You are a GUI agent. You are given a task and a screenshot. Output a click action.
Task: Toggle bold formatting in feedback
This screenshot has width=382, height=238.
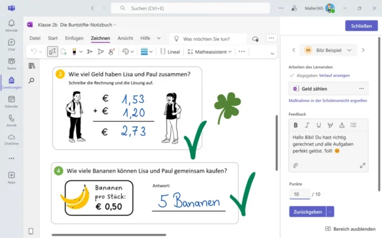point(295,125)
